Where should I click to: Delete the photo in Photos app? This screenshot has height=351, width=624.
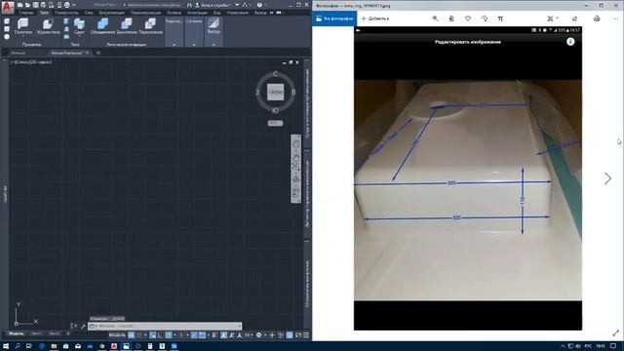click(451, 19)
